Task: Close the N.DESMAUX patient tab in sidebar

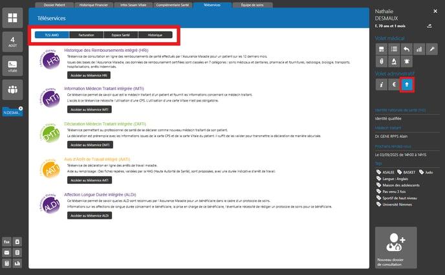Action: 21,108
